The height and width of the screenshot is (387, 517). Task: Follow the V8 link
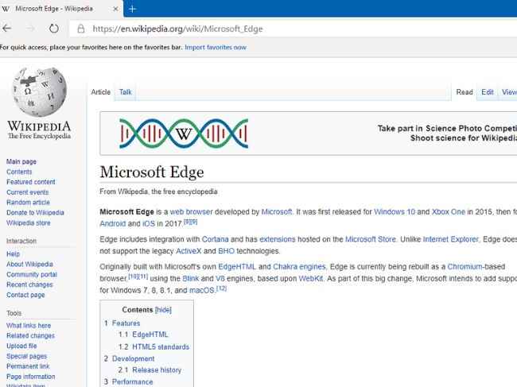pyautogui.click(x=220, y=279)
